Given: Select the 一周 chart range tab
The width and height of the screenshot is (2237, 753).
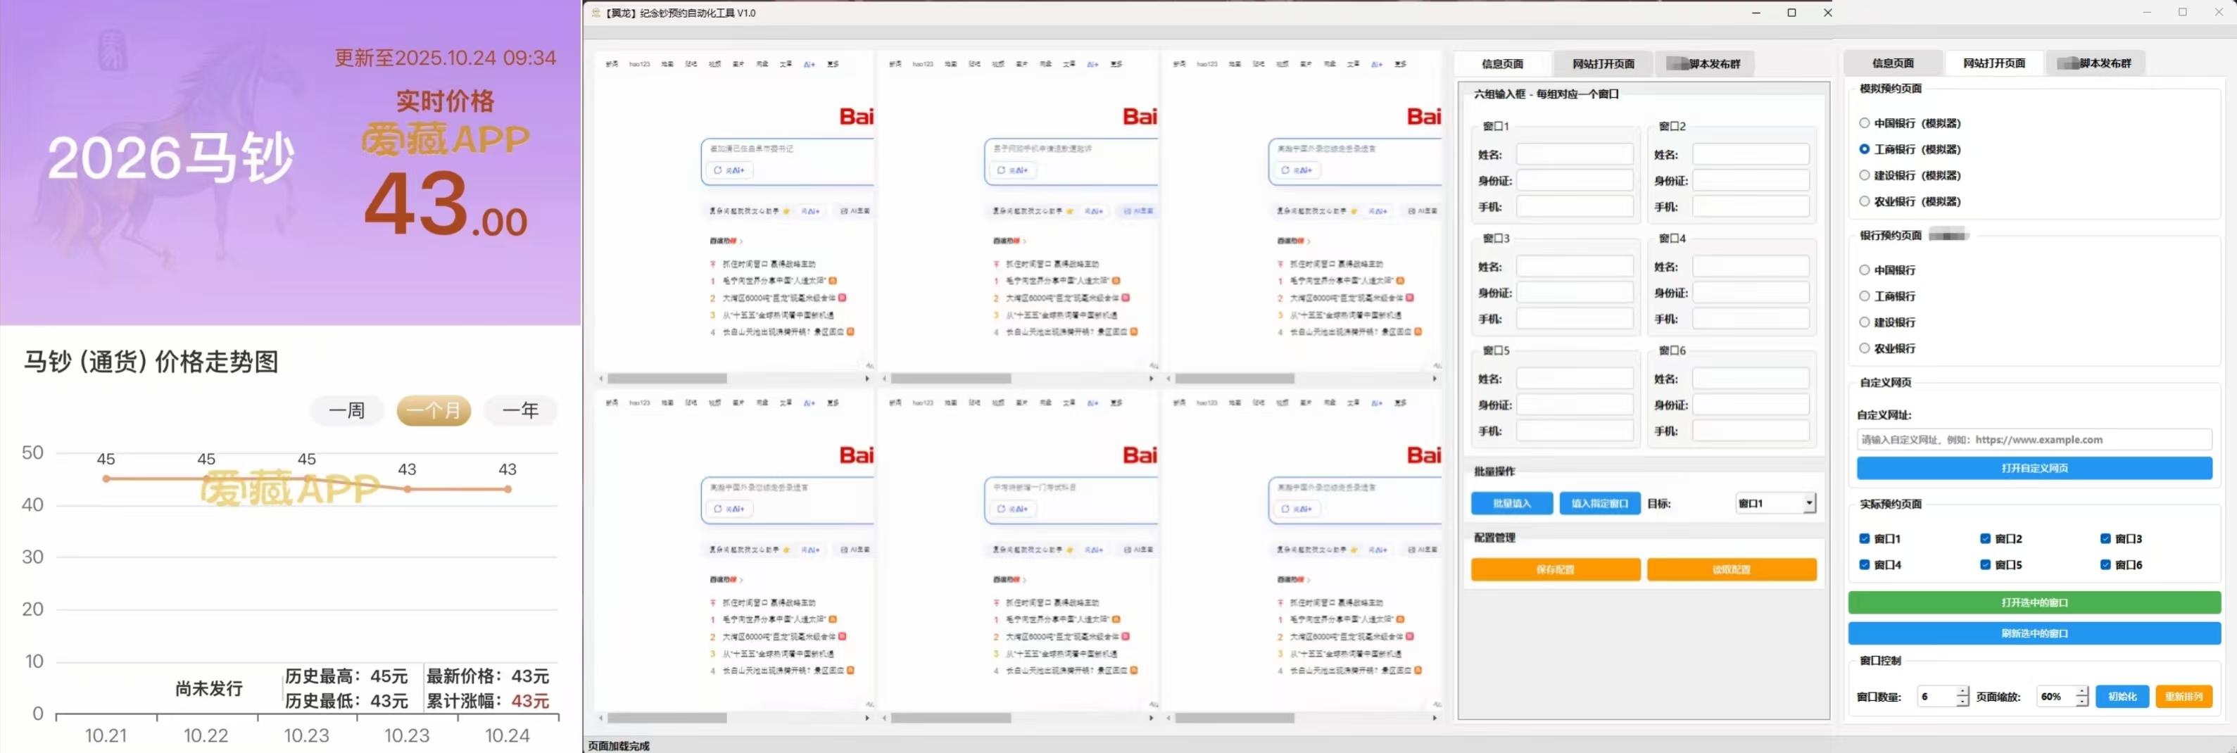Looking at the screenshot, I should (x=346, y=410).
